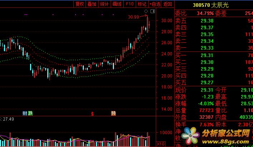Click the 14.00 price axis label

pyautogui.click(x=167, y=109)
